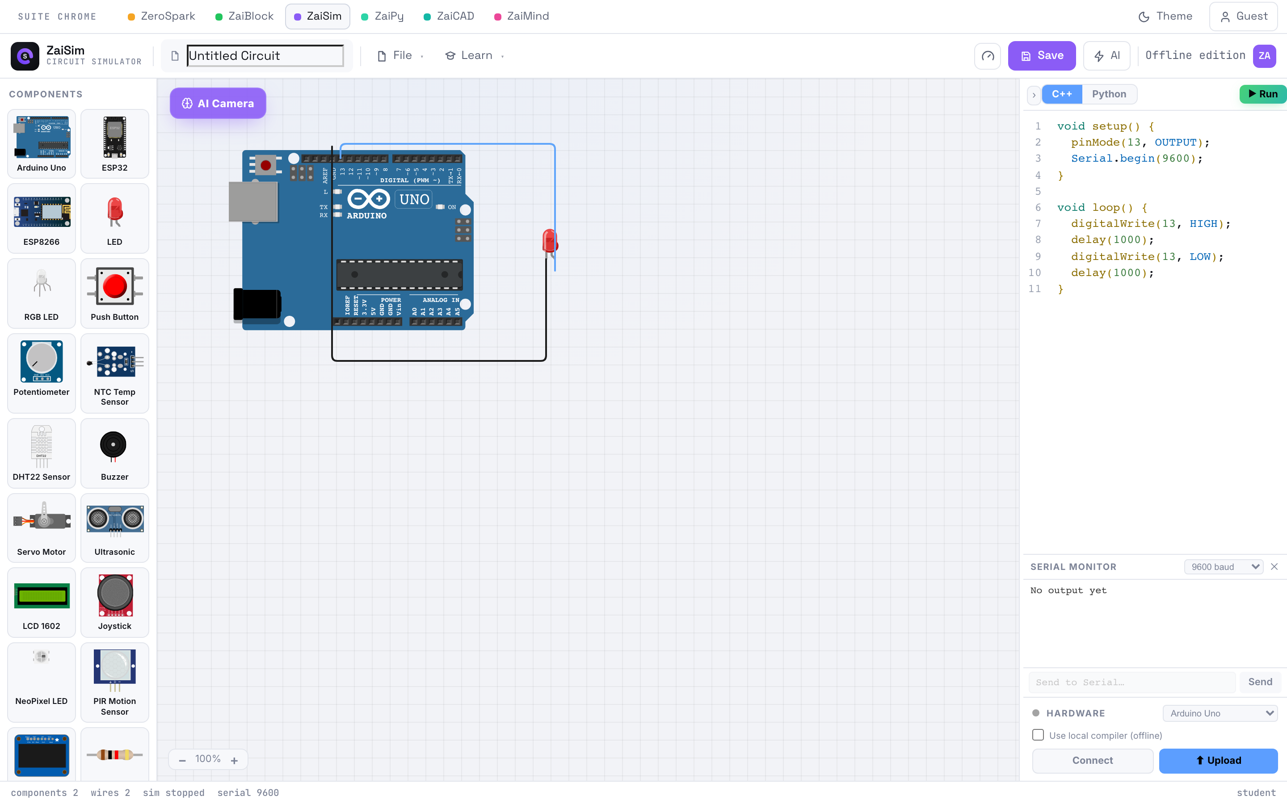
Task: Click the Save button
Action: 1041,56
